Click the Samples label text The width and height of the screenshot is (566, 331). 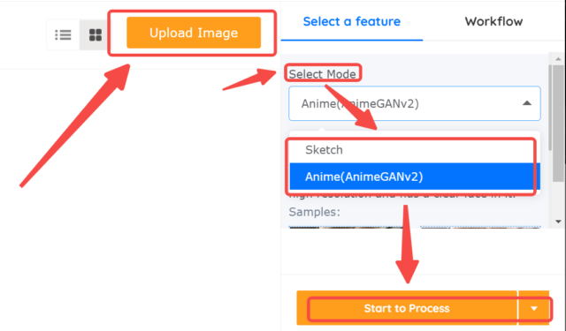point(315,212)
